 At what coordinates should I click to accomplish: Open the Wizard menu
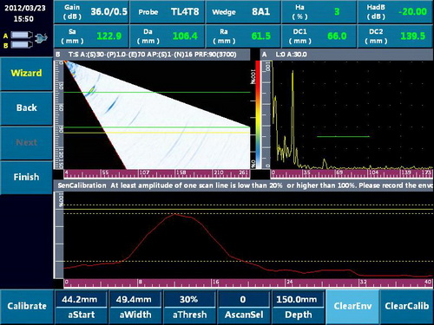26,74
